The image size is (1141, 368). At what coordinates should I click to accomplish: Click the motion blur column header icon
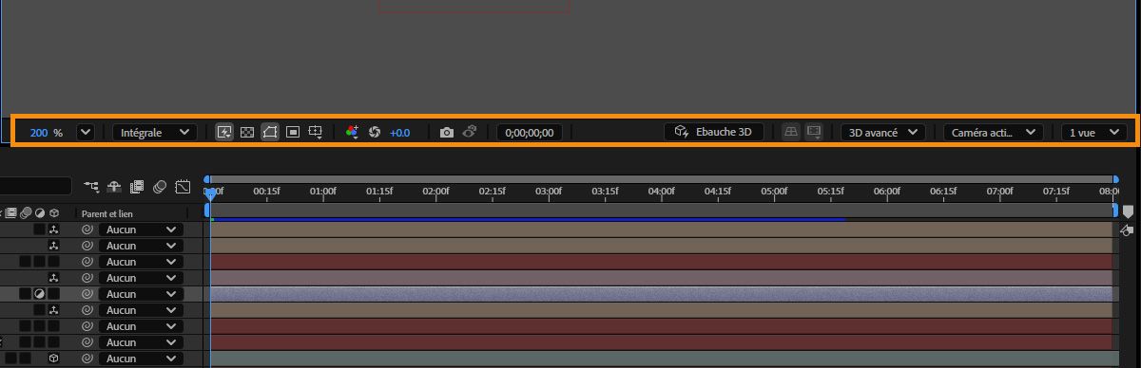[27, 213]
